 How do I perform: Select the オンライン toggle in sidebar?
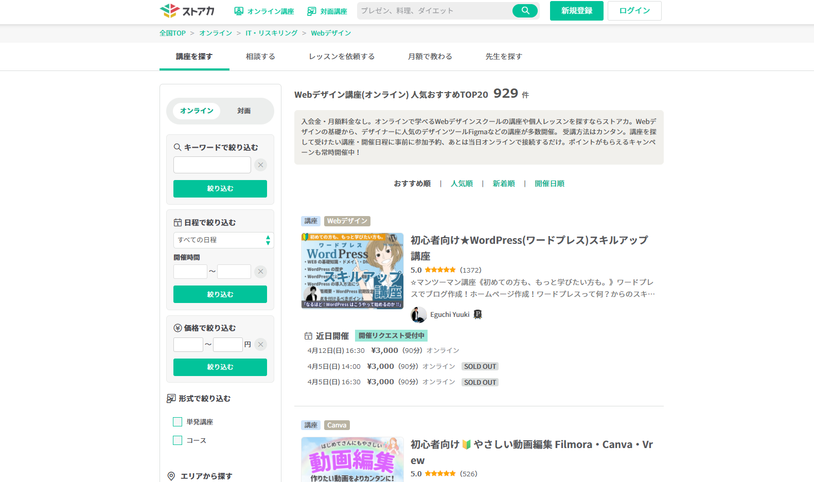pos(197,111)
